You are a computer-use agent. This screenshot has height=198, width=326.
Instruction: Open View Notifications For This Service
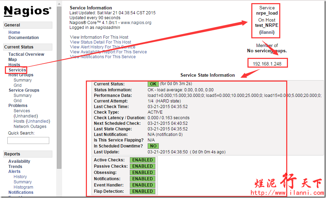pyautogui.click(x=103, y=57)
